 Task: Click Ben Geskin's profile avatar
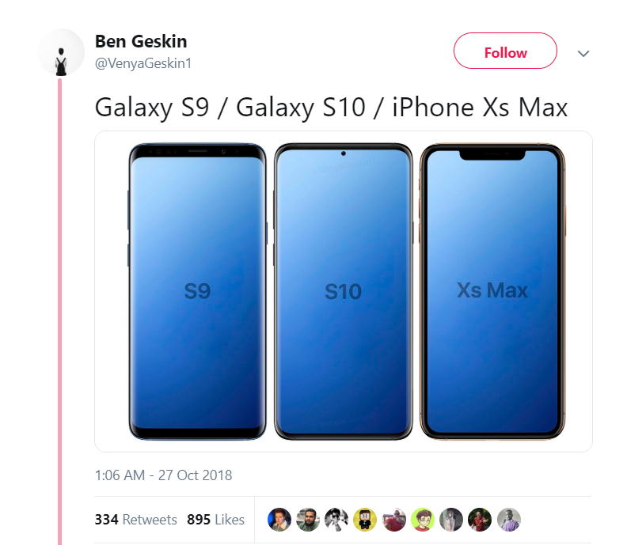click(x=61, y=52)
